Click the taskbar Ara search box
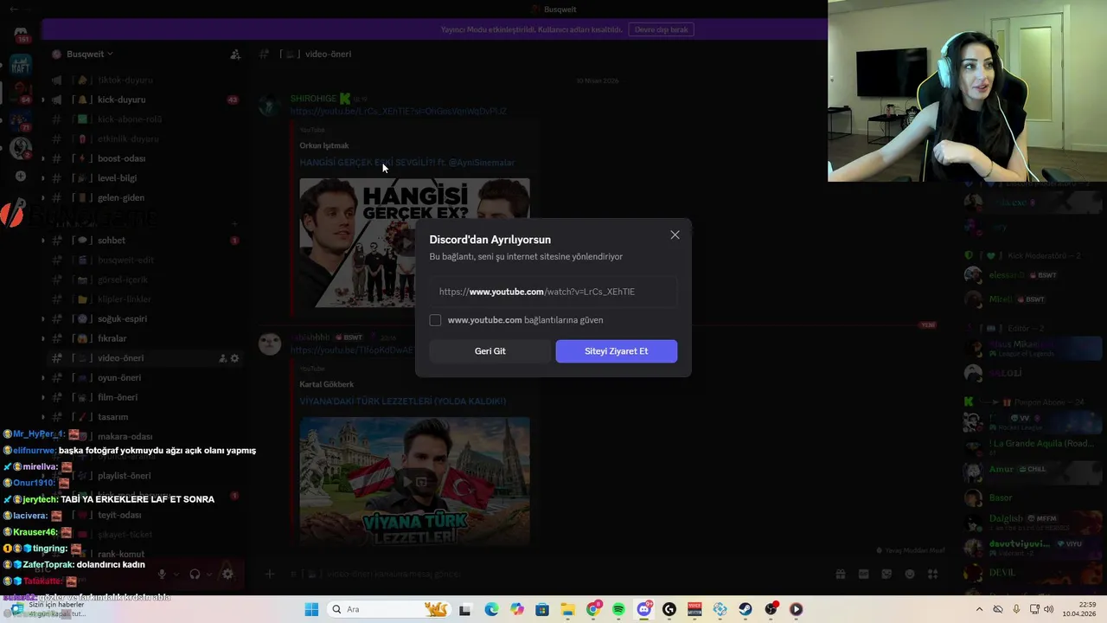The width and height of the screenshot is (1107, 623). 389,609
